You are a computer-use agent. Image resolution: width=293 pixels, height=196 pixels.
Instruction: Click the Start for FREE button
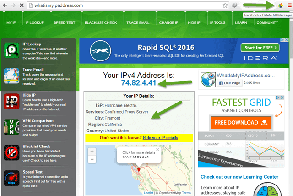click(x=260, y=48)
